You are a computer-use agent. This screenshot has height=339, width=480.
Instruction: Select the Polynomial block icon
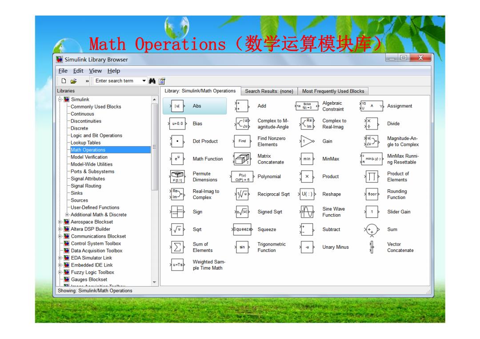[x=242, y=176]
